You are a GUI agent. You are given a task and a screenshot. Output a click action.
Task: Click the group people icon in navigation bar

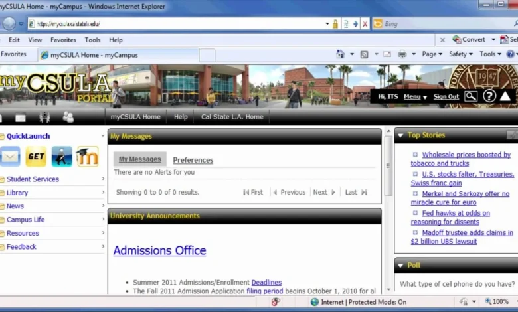coord(68,117)
